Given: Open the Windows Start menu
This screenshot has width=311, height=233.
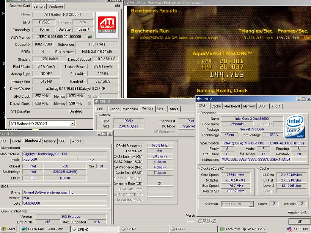Looking at the screenshot, I should (x=8, y=229).
